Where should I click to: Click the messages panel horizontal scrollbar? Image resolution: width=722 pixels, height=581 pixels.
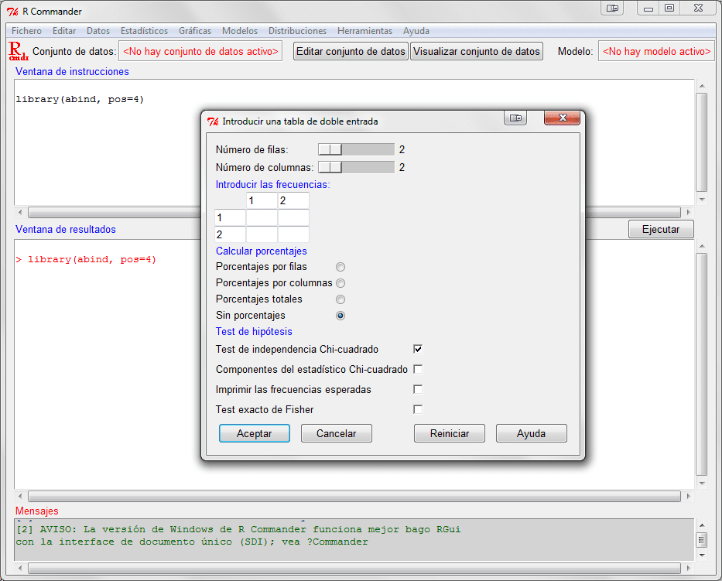click(354, 569)
